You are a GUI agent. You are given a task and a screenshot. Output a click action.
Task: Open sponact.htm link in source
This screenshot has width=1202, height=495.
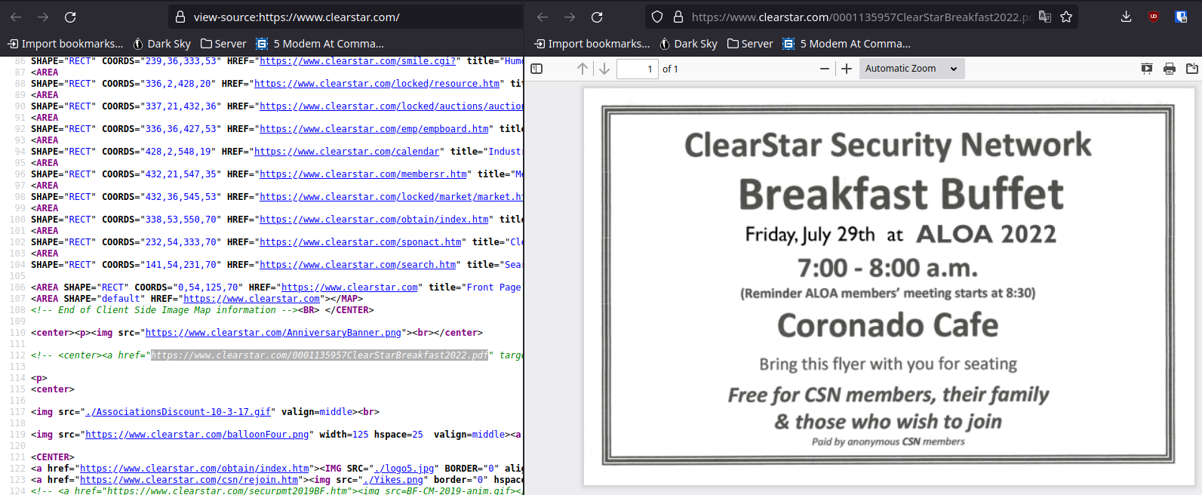click(x=360, y=242)
